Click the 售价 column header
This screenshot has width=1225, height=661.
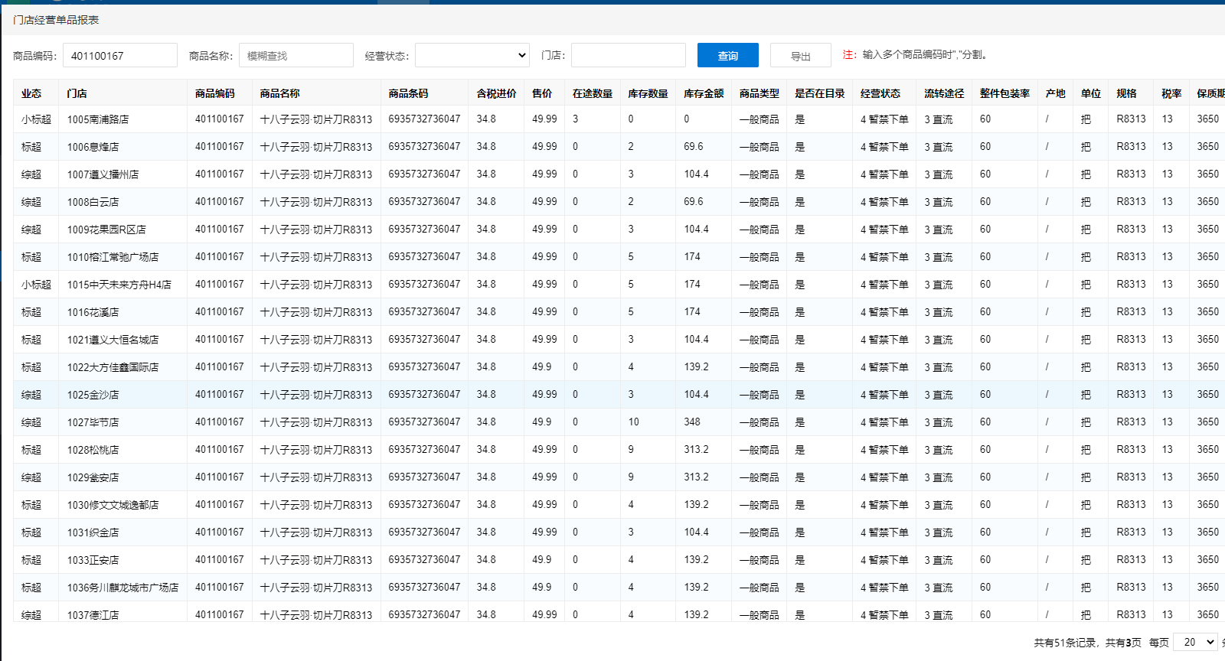click(x=542, y=93)
